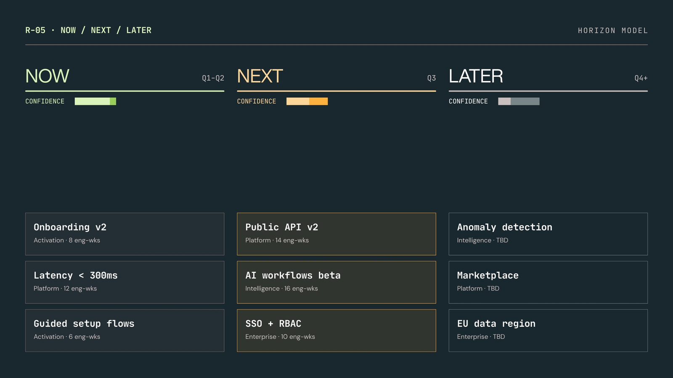
Task: Click 'Intelligence · TBD' text
Action: pos(482,240)
